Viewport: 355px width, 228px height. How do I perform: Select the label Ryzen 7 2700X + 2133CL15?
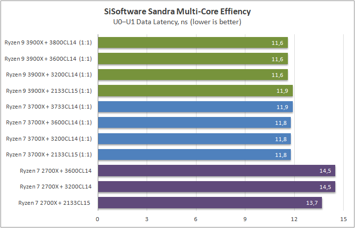click(x=54, y=203)
